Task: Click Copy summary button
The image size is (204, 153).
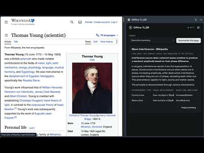Action: click(x=188, y=108)
